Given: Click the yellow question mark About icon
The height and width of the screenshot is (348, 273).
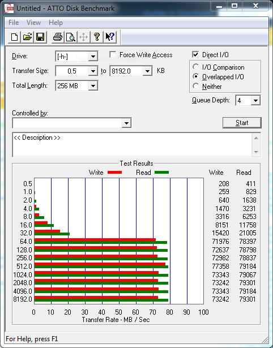Looking at the screenshot, I should coord(97,37).
